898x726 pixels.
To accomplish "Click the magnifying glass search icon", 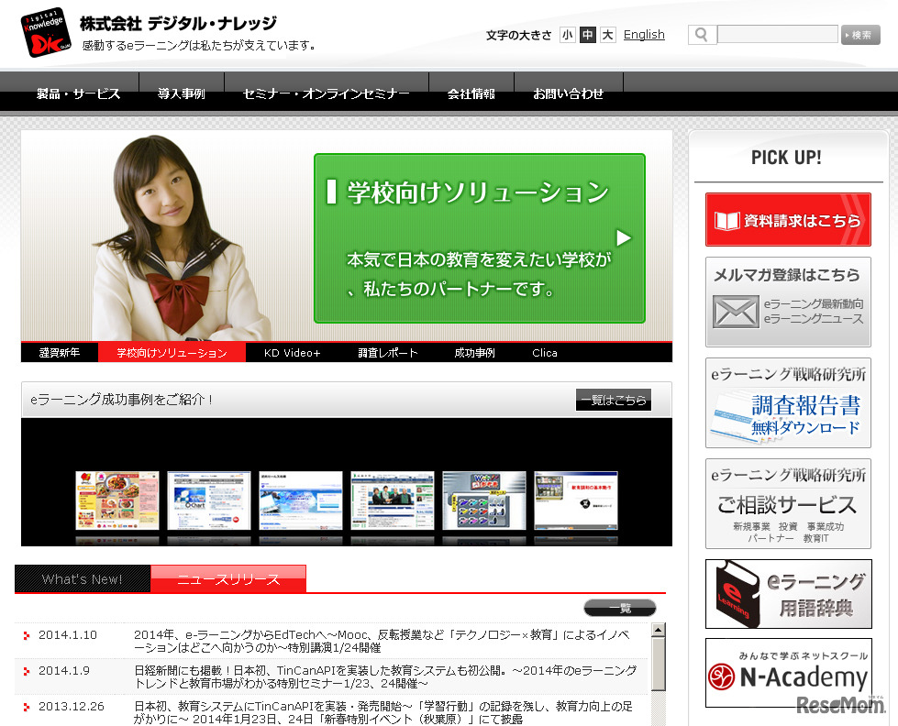I will click(700, 34).
